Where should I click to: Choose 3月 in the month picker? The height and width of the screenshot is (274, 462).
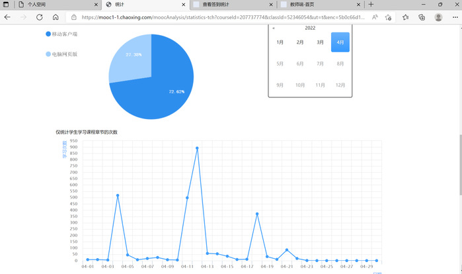coord(320,42)
